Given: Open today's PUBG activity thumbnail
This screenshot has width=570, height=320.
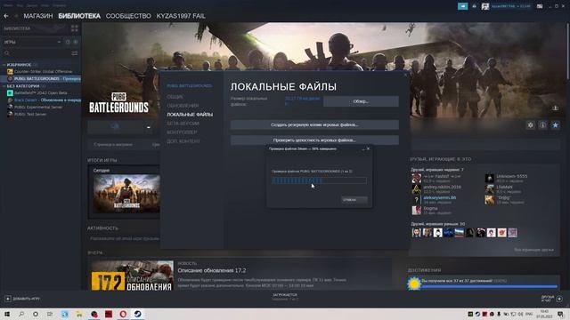Looking at the screenshot, I should (x=126, y=194).
